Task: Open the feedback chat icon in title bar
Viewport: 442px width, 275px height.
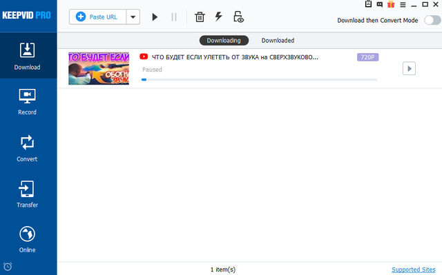Action: coord(380,5)
